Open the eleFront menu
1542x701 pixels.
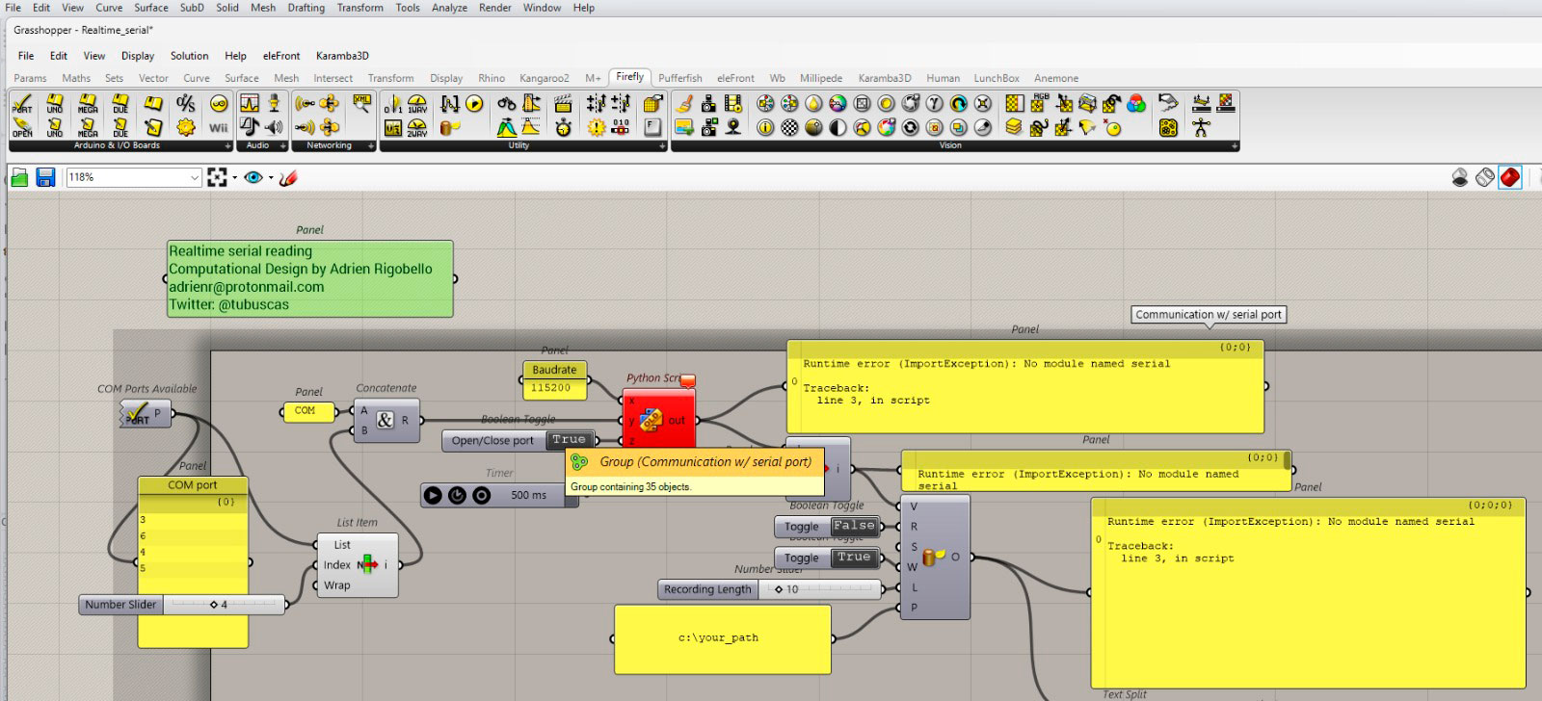pyautogui.click(x=281, y=56)
